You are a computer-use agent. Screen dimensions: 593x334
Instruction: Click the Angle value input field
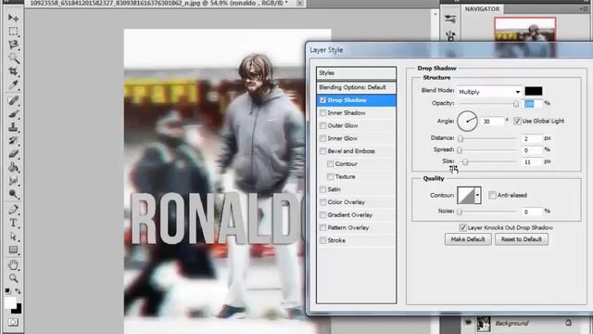point(492,122)
